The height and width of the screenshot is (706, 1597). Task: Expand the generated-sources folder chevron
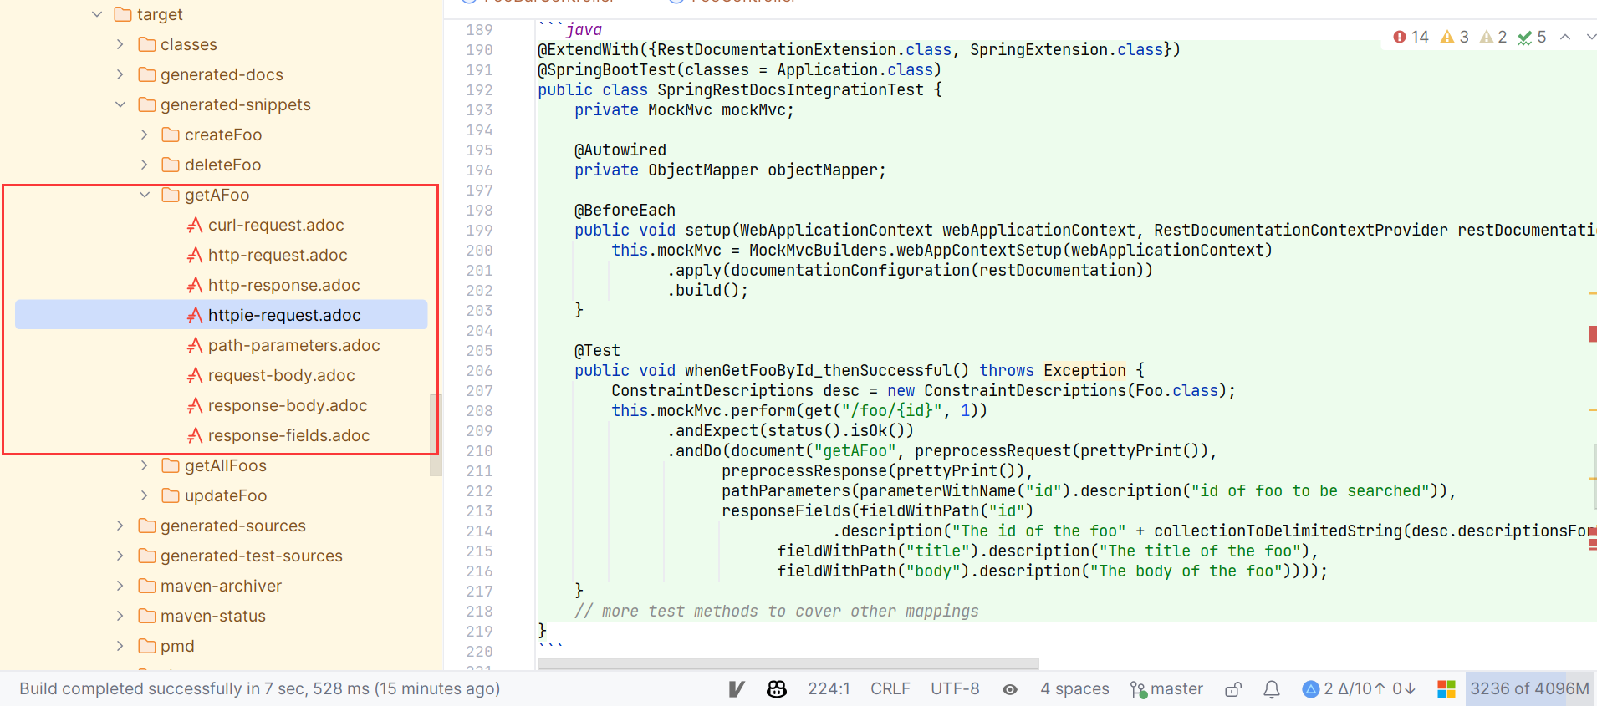click(x=120, y=526)
